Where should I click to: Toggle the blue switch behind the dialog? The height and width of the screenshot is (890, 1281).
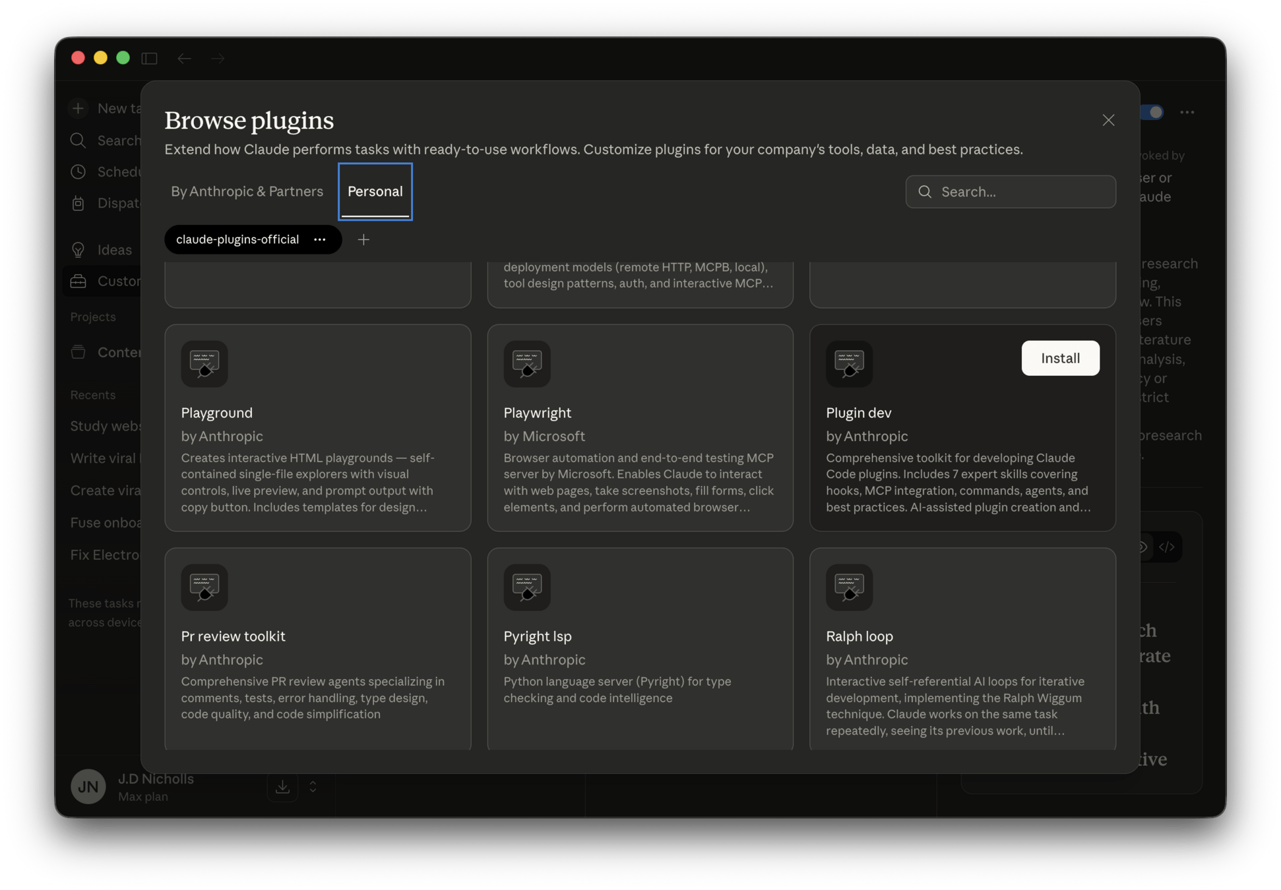1153,113
